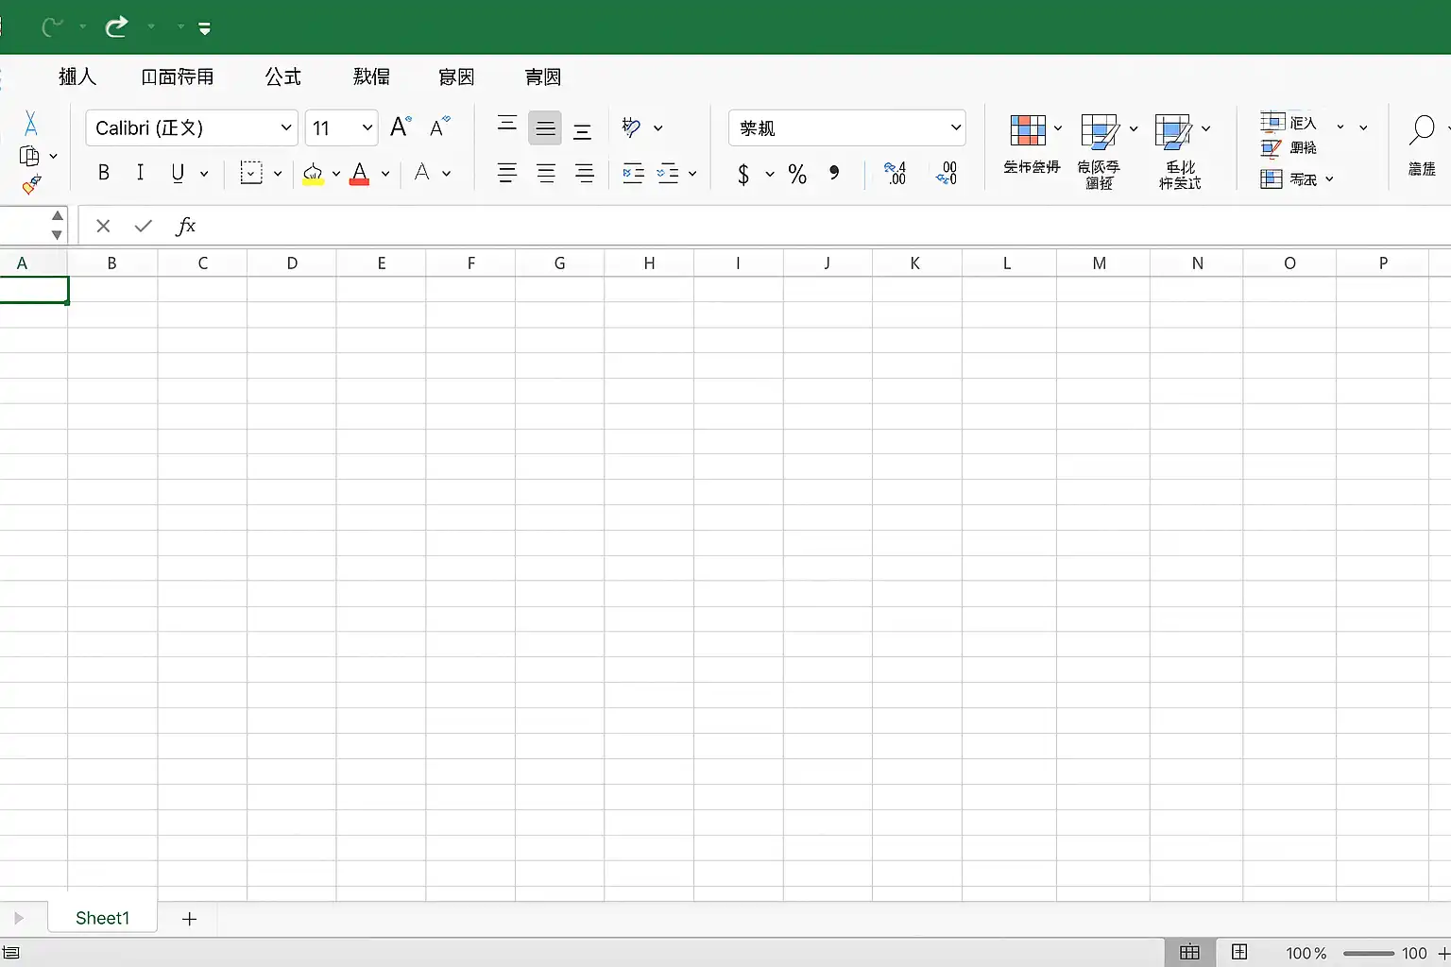Click the Increase Decimal icon
Image resolution: width=1451 pixels, height=967 pixels.
pyautogui.click(x=895, y=173)
